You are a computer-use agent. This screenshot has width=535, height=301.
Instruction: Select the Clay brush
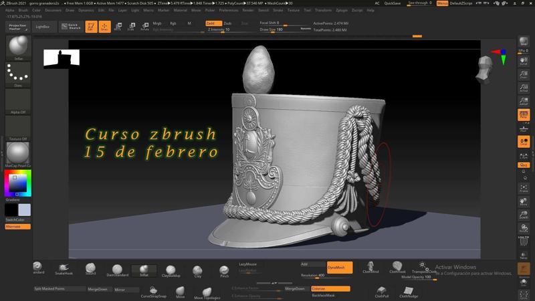197,271
